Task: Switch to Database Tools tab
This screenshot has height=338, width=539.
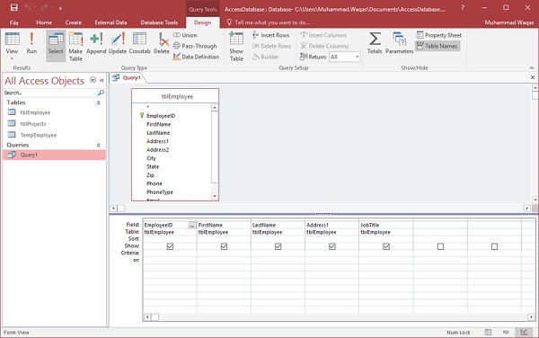Action: click(x=159, y=22)
